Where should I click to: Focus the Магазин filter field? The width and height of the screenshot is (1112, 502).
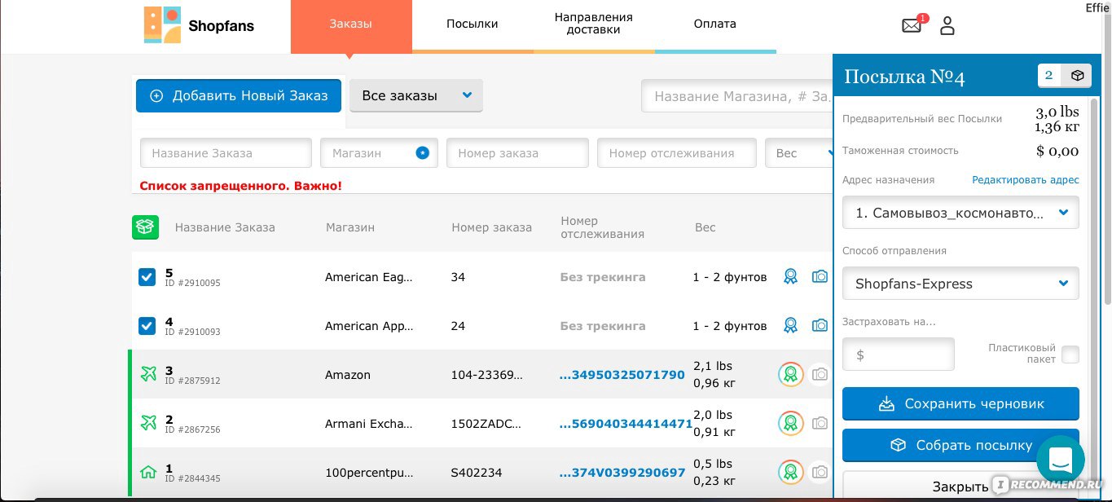[x=379, y=153]
